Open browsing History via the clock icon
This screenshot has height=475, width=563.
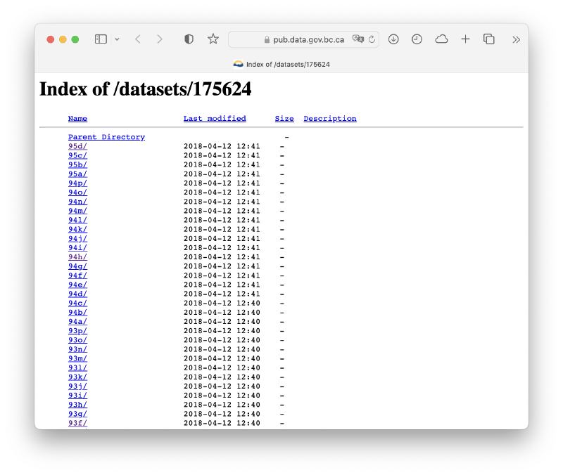click(x=417, y=39)
